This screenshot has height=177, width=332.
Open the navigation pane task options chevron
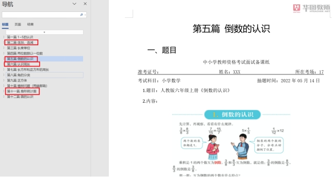75,4
